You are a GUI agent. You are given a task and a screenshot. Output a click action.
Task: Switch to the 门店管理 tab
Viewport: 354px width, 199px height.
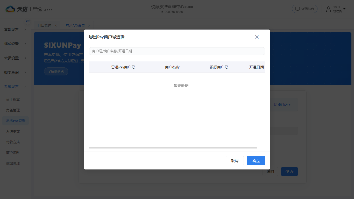tap(45, 25)
